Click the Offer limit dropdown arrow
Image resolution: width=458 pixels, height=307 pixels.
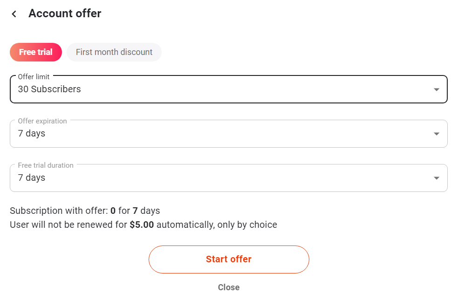tap(436, 89)
